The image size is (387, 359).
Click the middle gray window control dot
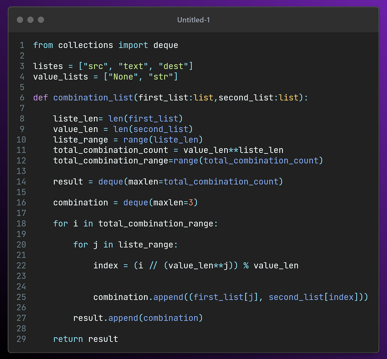(30, 20)
